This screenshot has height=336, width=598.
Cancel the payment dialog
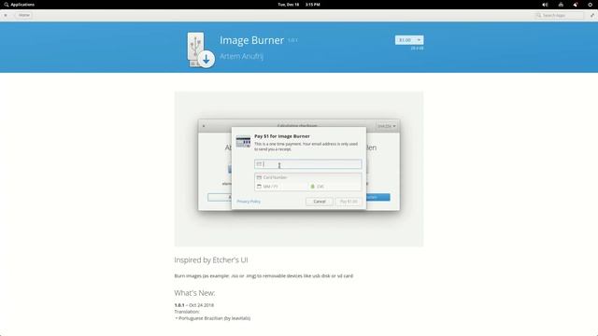[x=320, y=202]
